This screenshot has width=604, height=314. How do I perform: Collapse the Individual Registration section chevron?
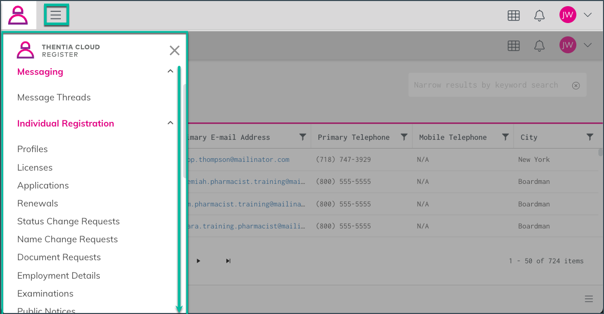click(170, 123)
